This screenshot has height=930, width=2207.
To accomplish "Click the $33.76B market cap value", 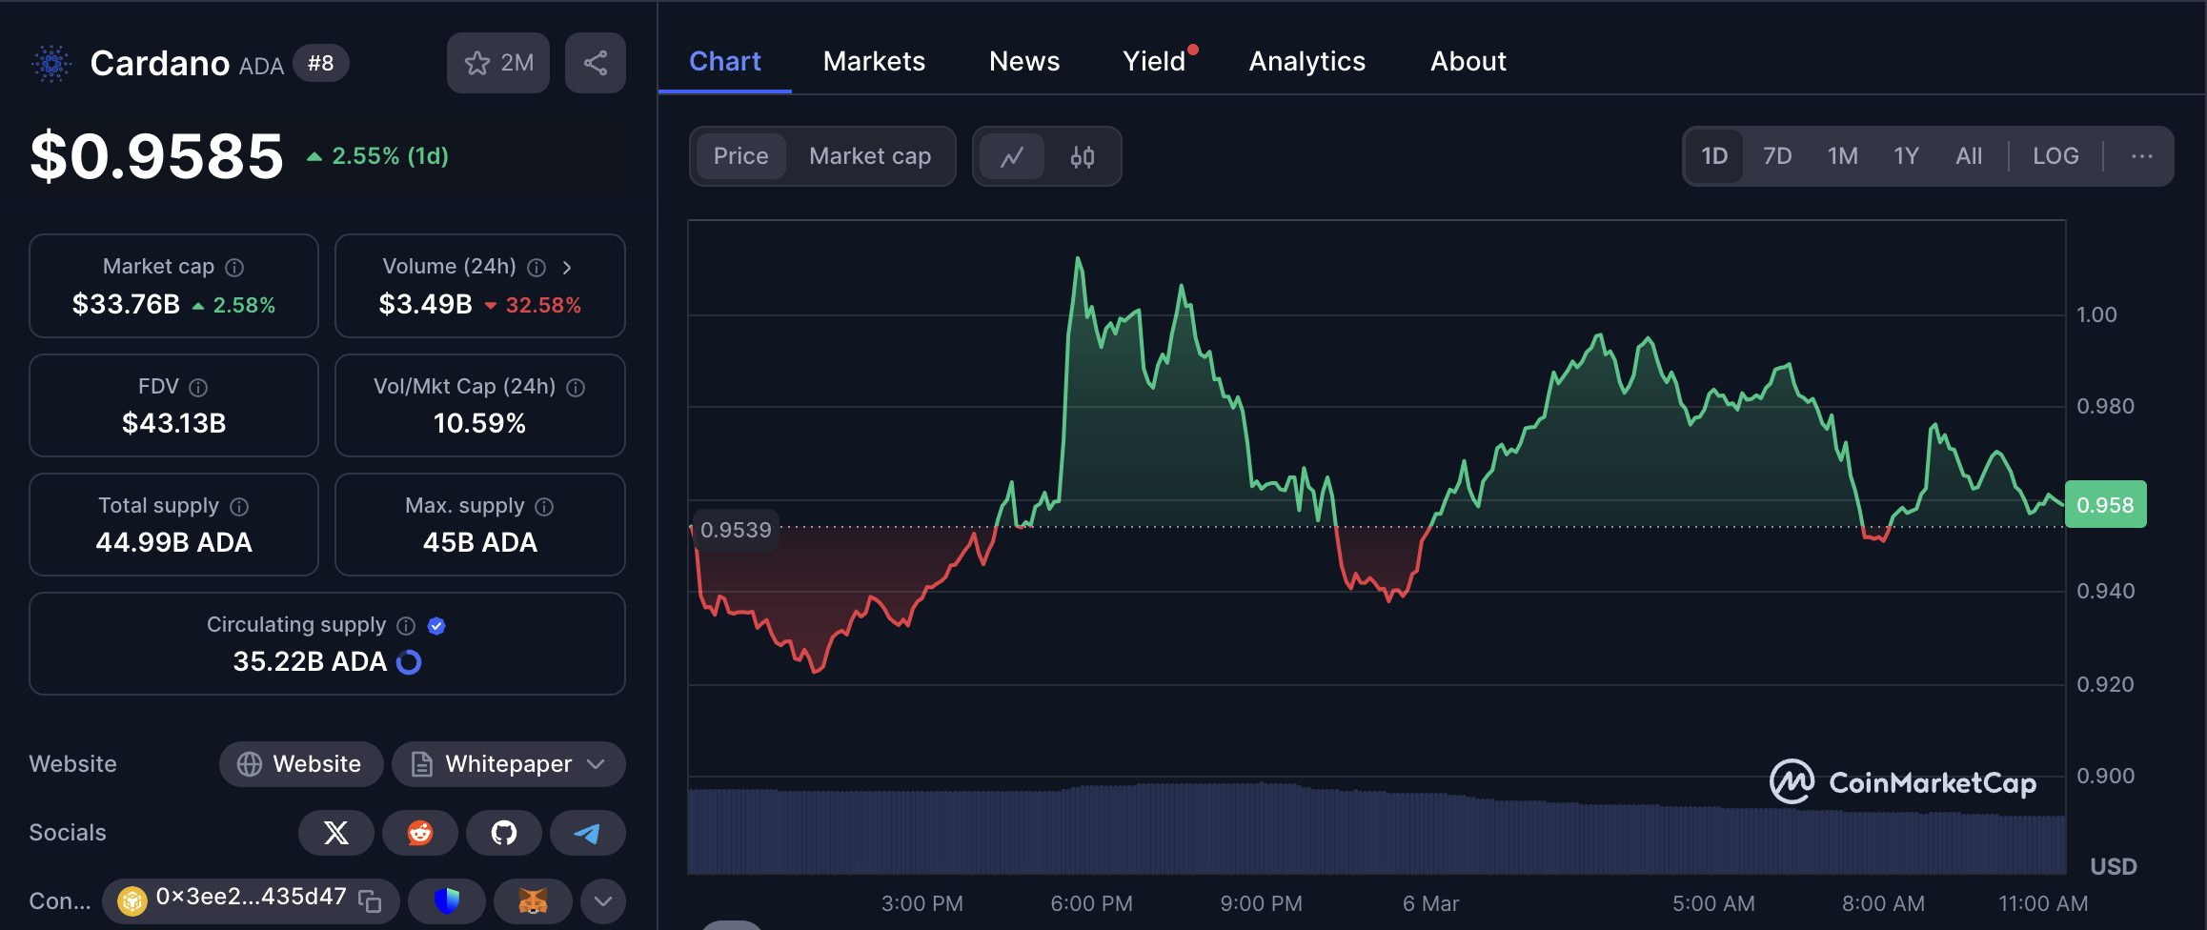I will 126,305.
